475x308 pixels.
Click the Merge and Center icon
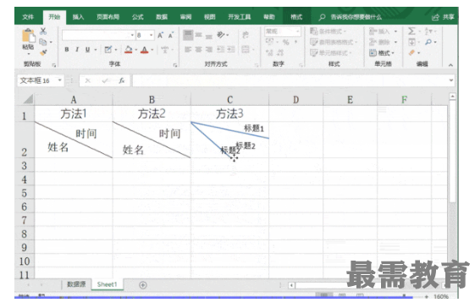pyautogui.click(x=246, y=49)
